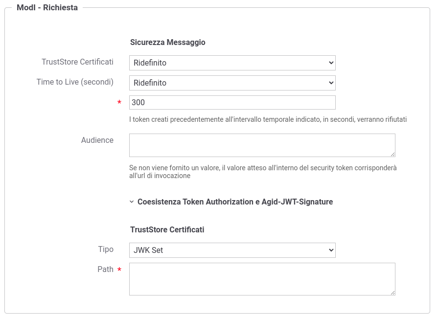Grab the Path textarea resize handle
The image size is (438, 318).
(x=393, y=293)
